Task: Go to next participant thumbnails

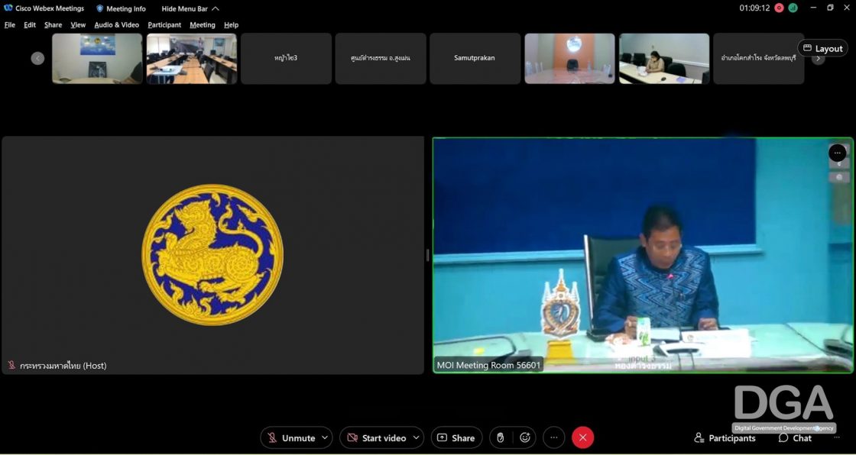Action: pos(818,59)
